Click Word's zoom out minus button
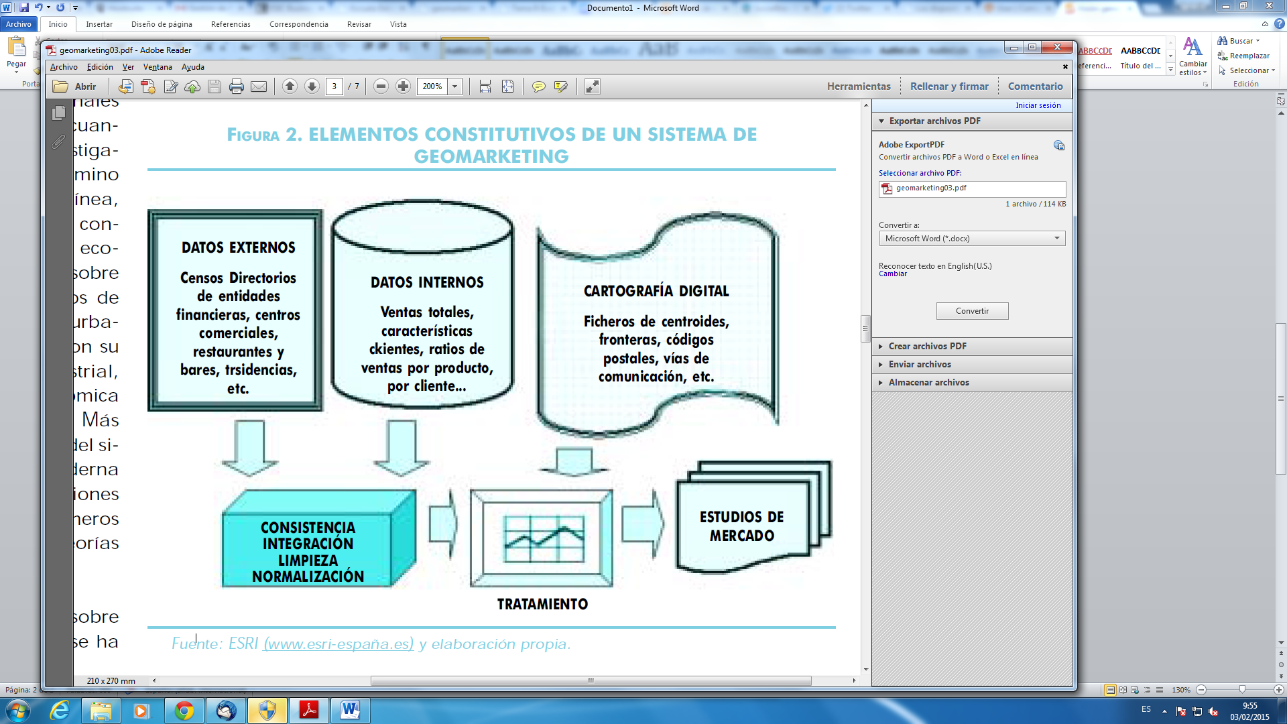 (x=1201, y=690)
